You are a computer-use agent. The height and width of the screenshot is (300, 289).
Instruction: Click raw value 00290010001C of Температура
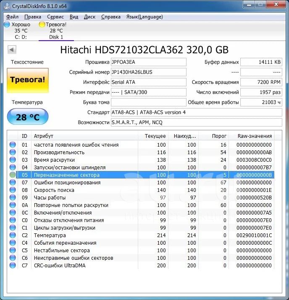click(x=254, y=235)
